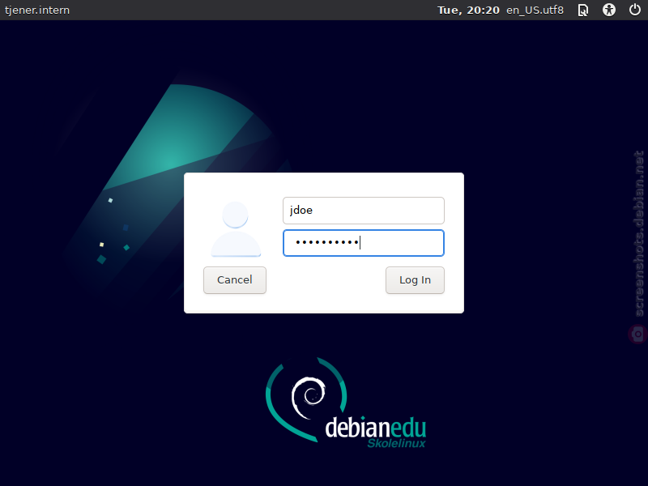Click the tjener.intern hostname label
Screen dimensions: 648x486
click(x=37, y=10)
